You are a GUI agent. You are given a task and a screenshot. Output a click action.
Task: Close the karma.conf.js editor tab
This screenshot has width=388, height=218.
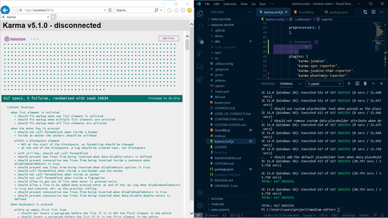(286, 12)
